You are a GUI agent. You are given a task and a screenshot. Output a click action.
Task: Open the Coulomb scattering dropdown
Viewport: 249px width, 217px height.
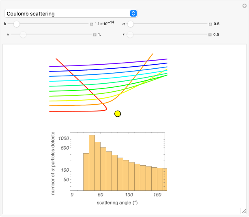[x=71, y=13]
